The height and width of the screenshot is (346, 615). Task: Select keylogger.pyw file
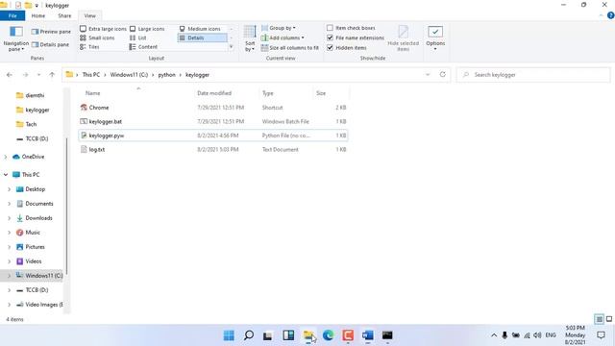(x=213, y=136)
